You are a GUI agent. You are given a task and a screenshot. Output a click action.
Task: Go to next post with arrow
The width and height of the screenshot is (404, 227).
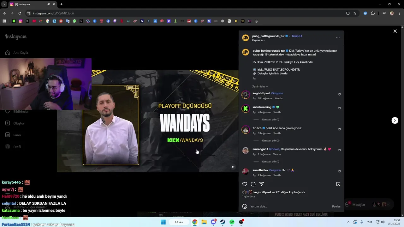pos(395,120)
